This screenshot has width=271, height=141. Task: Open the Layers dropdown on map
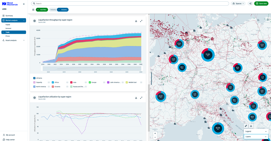[x=256, y=137]
